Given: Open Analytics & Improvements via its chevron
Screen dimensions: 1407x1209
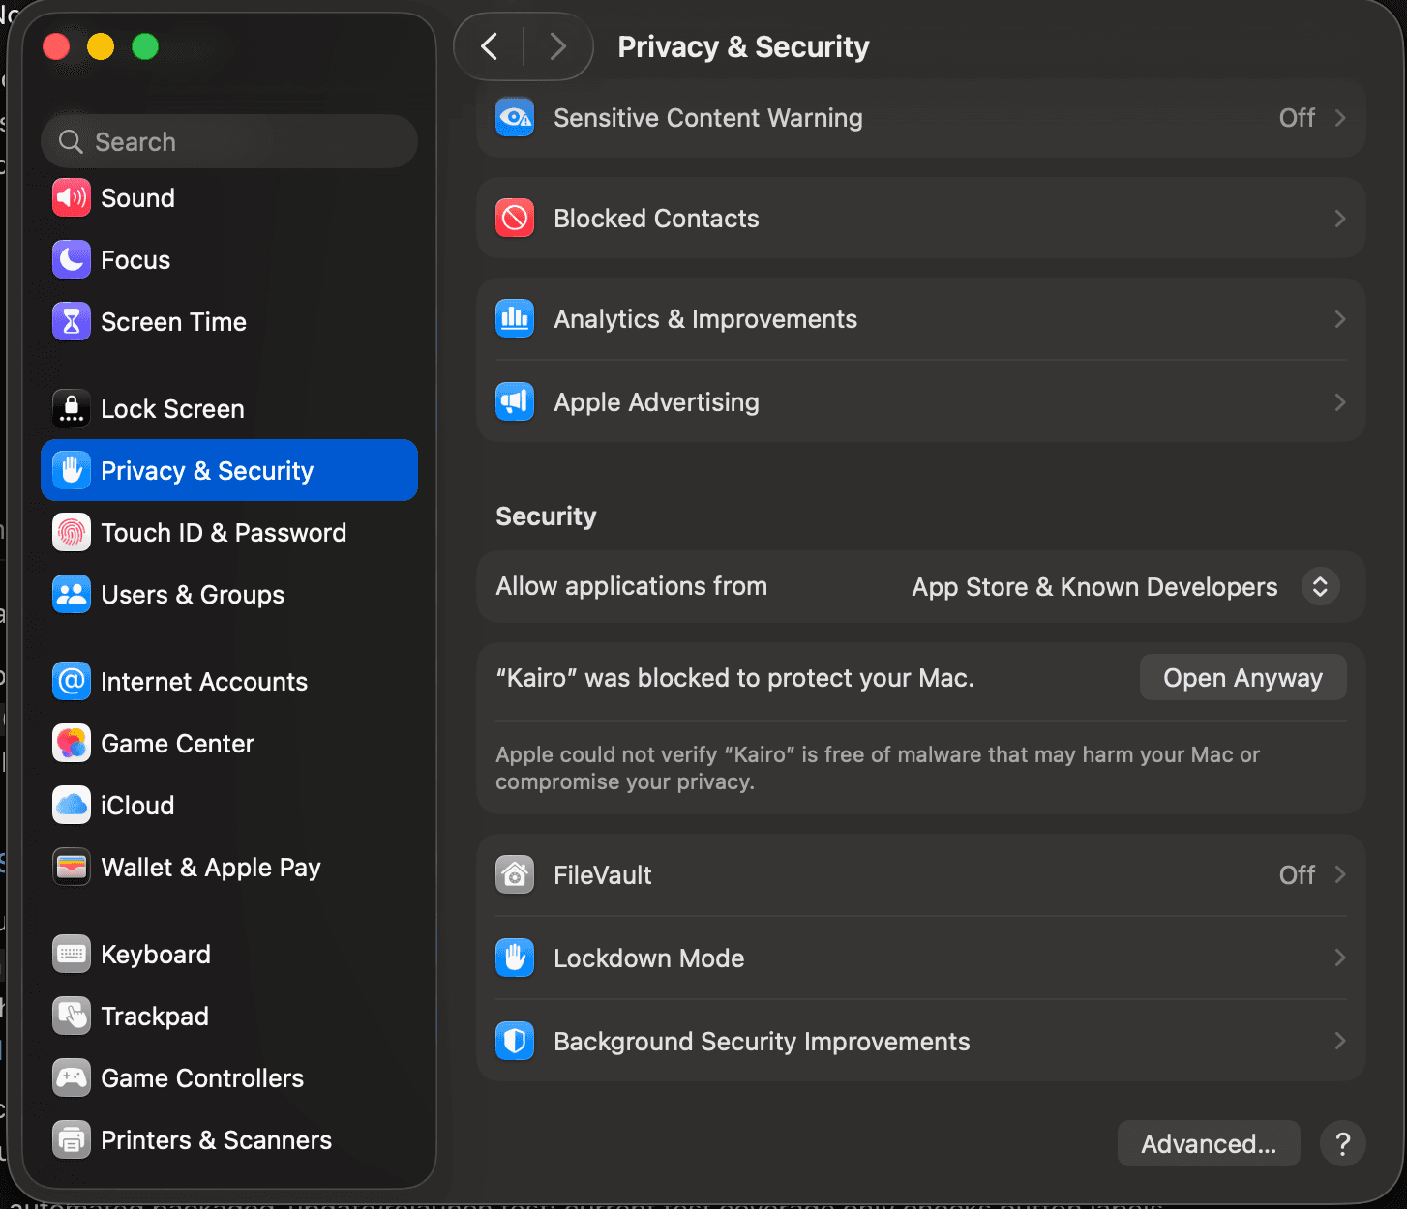Looking at the screenshot, I should pyautogui.click(x=1340, y=319).
